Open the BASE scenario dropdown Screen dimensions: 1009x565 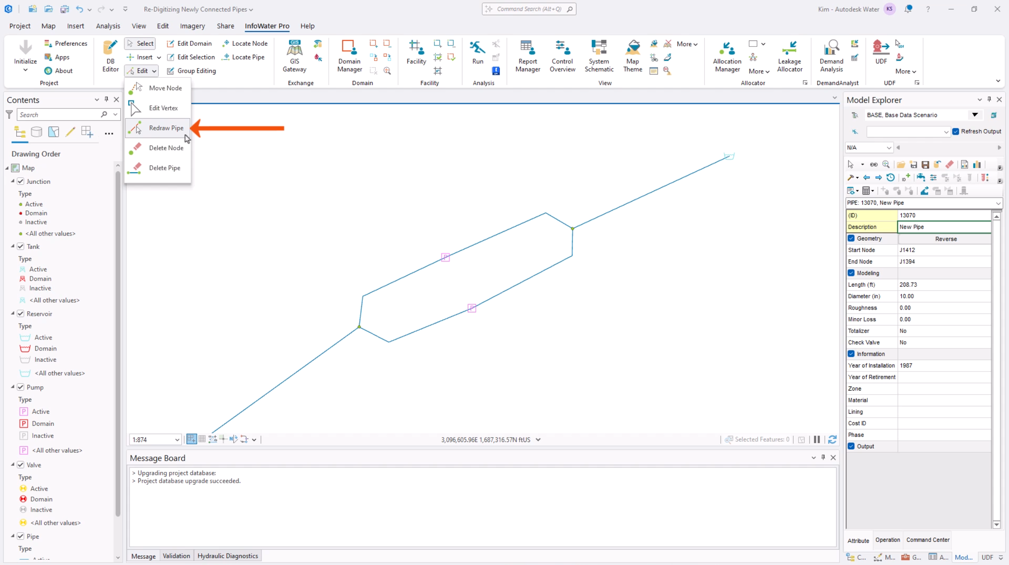pyautogui.click(x=975, y=115)
